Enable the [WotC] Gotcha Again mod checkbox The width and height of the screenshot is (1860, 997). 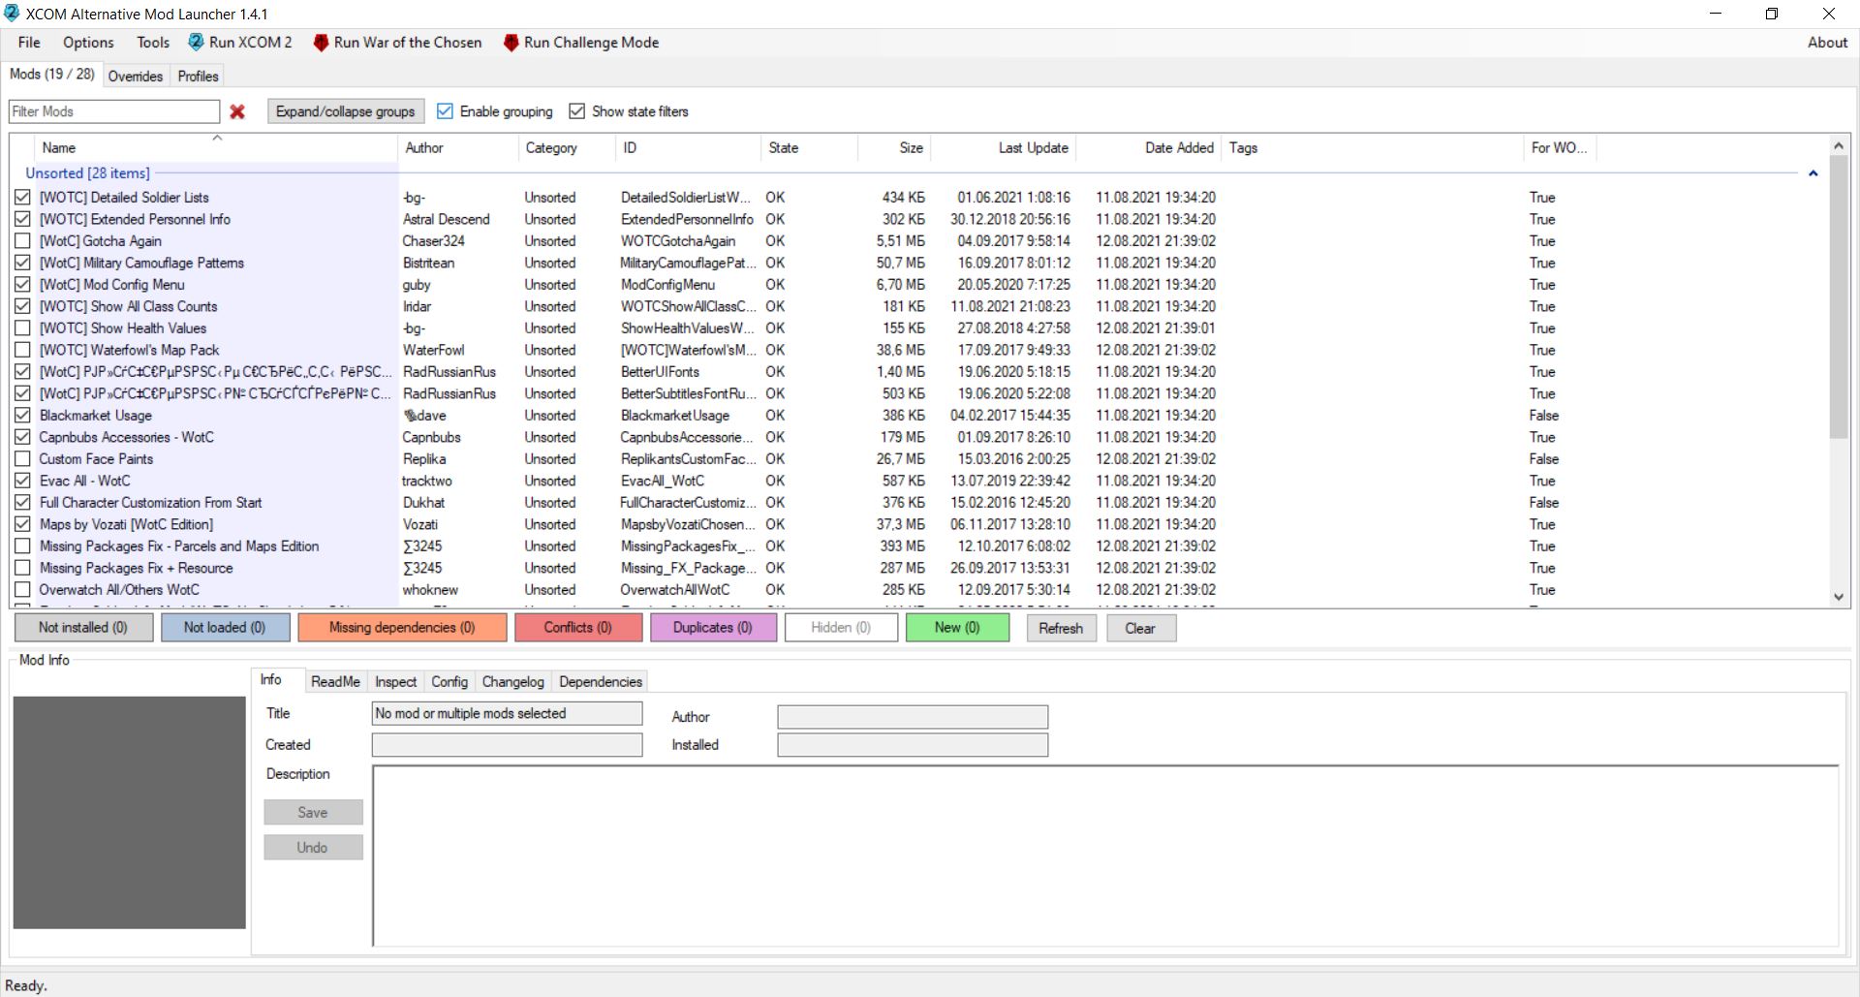tap(22, 240)
